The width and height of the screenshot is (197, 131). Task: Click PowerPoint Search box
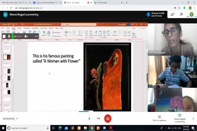pyautogui.click(x=79, y=24)
